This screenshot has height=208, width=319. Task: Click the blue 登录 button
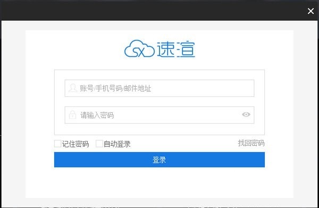point(159,160)
